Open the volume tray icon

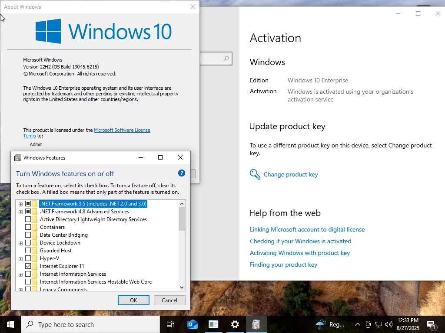coord(389,324)
